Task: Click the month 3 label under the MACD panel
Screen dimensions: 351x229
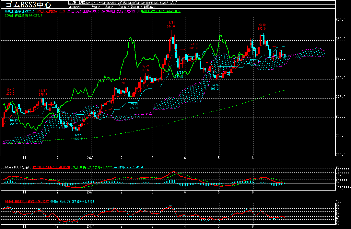Action: click(152, 192)
